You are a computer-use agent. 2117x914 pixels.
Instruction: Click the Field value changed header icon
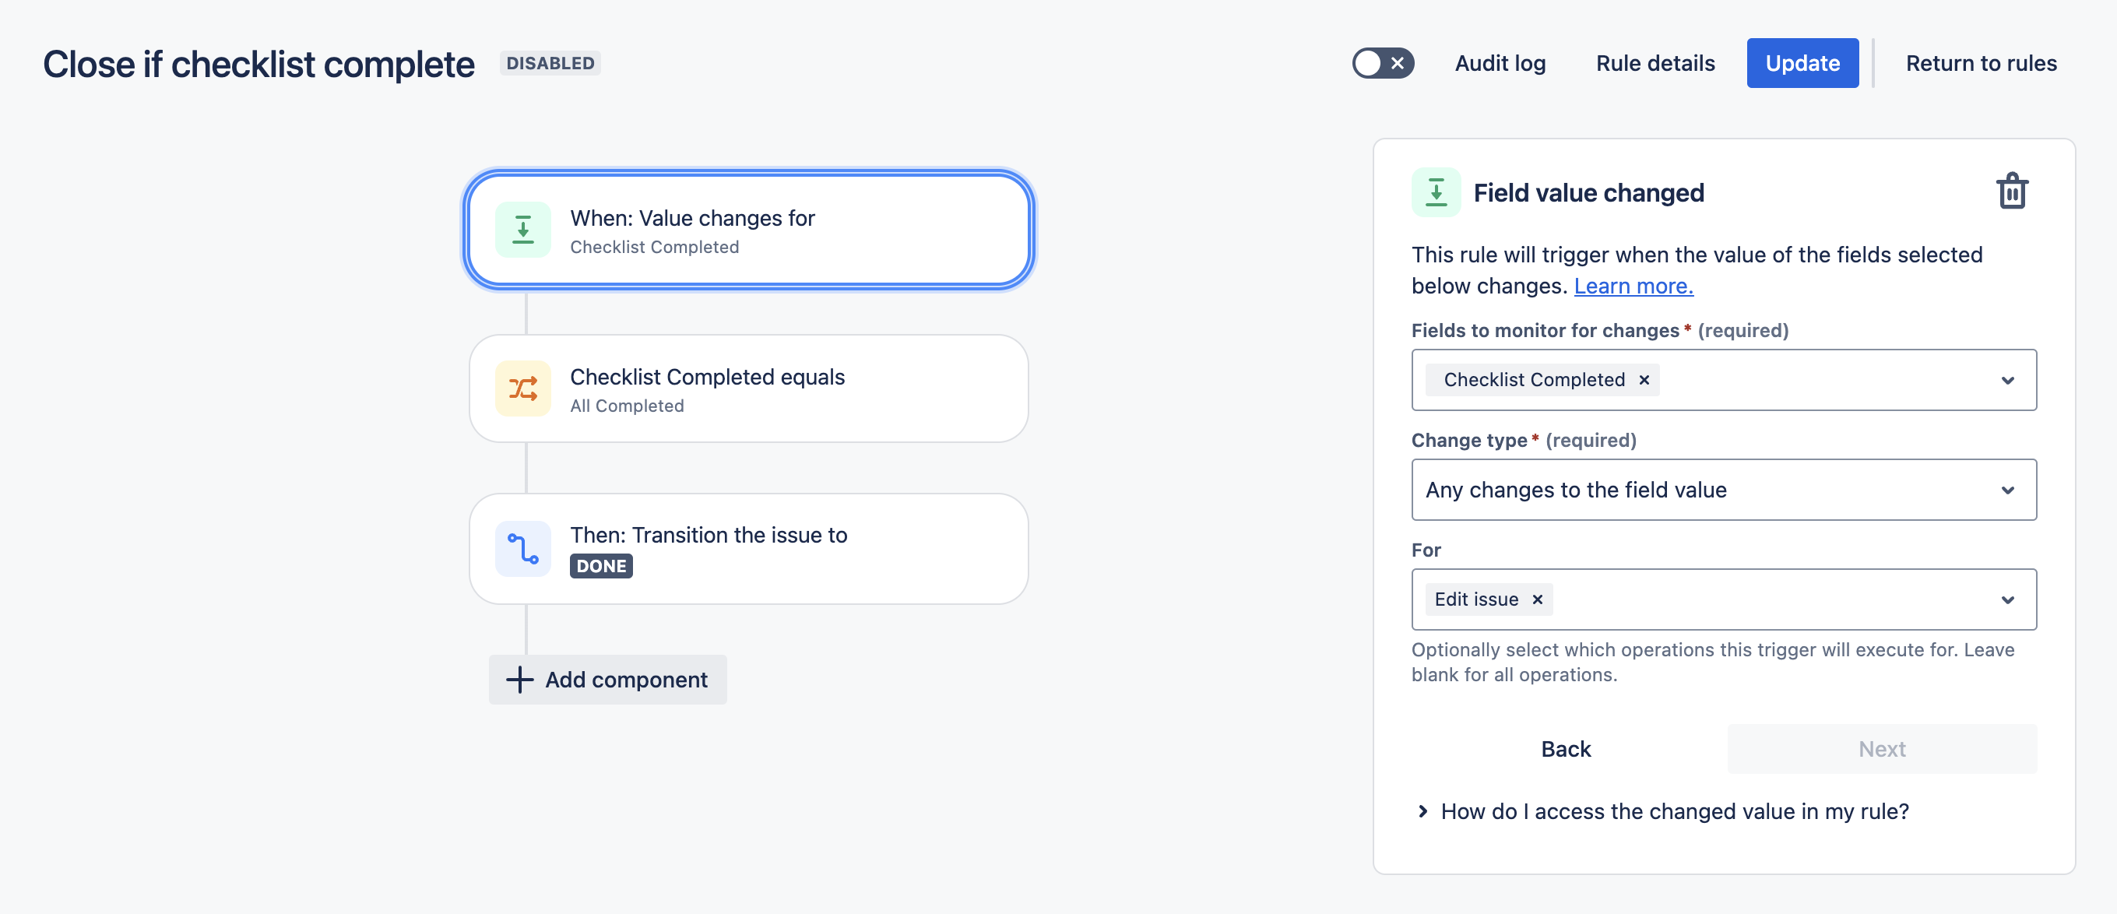(x=1436, y=192)
